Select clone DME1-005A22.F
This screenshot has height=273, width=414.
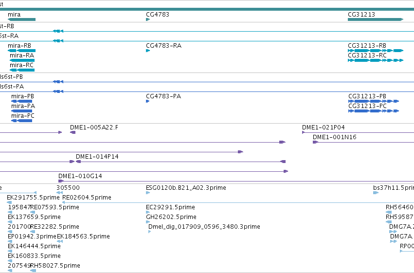(x=73, y=132)
